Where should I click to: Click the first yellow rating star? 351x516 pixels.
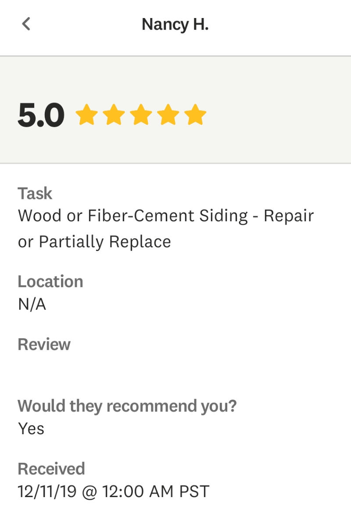pyautogui.click(x=86, y=115)
